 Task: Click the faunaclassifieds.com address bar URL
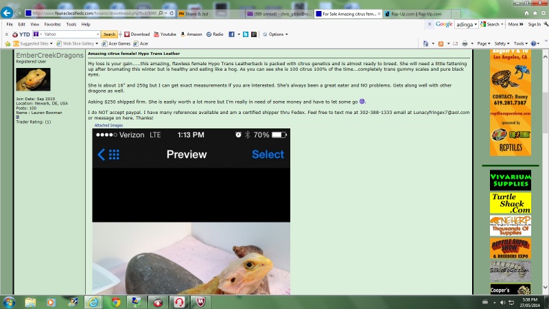[94, 13]
